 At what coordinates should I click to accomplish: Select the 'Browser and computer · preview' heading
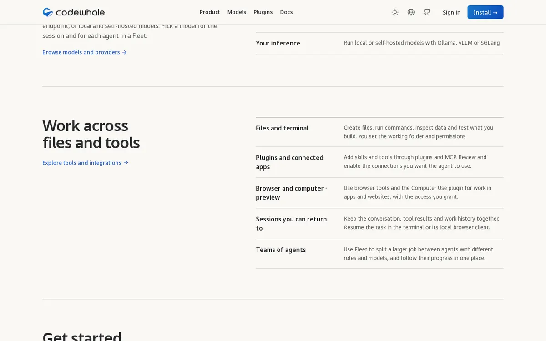click(291, 193)
